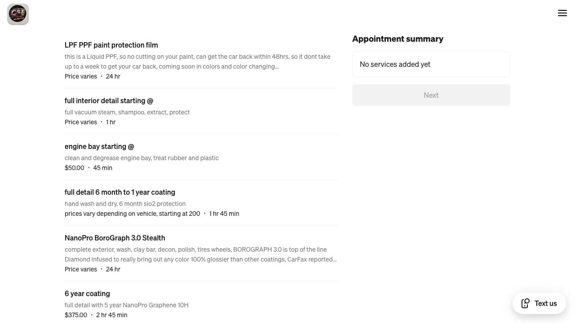Screen dimensions: 575x323
Task: Choose the 6 year coating service
Action: point(87,293)
